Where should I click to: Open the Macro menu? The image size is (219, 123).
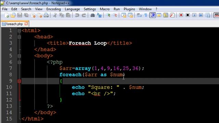tap(105, 9)
